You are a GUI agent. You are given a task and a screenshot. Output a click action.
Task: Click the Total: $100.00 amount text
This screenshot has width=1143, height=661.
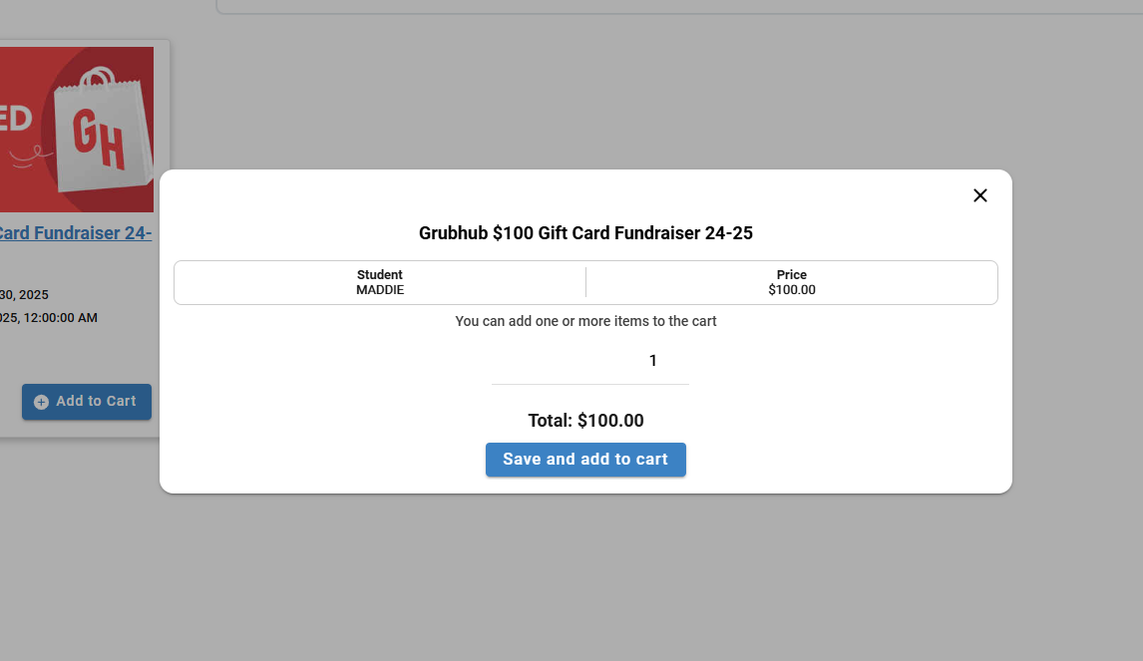click(x=585, y=421)
